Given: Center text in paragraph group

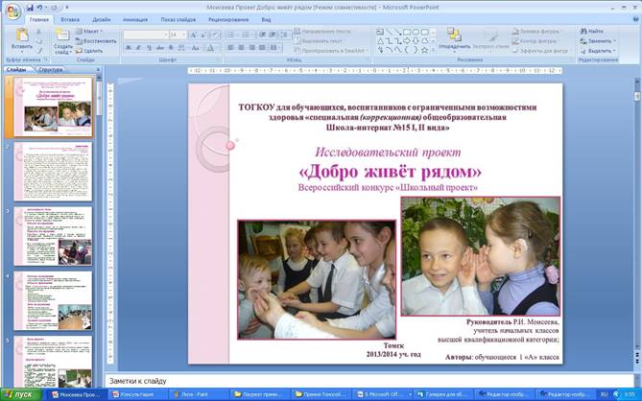Looking at the screenshot, I should tap(241, 48).
